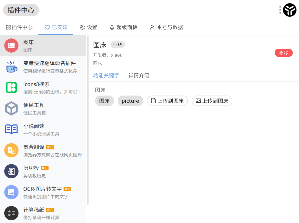Click the 图床 red image plugin icon
Image resolution: width=299 pixels, height=223 pixels.
coord(12,46)
